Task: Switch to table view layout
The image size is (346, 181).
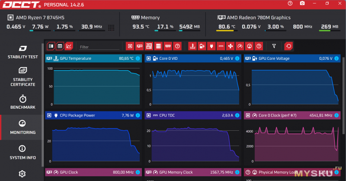Action: click(60, 46)
